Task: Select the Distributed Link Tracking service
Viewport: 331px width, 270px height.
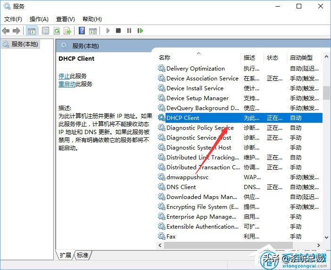Action: pyautogui.click(x=240, y=157)
